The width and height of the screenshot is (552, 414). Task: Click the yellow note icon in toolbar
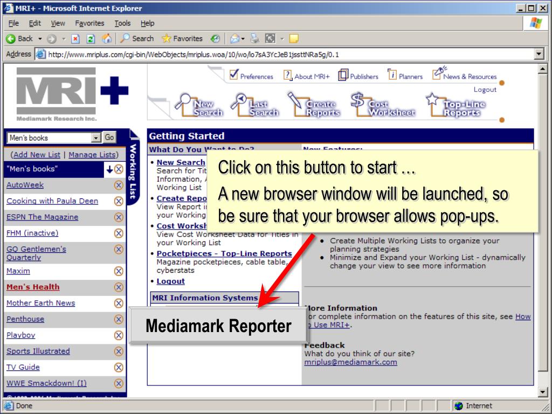pyautogui.click(x=294, y=39)
